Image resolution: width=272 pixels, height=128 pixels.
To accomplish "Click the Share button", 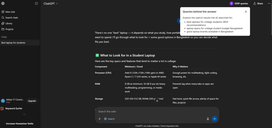I will (x=258, y=3).
